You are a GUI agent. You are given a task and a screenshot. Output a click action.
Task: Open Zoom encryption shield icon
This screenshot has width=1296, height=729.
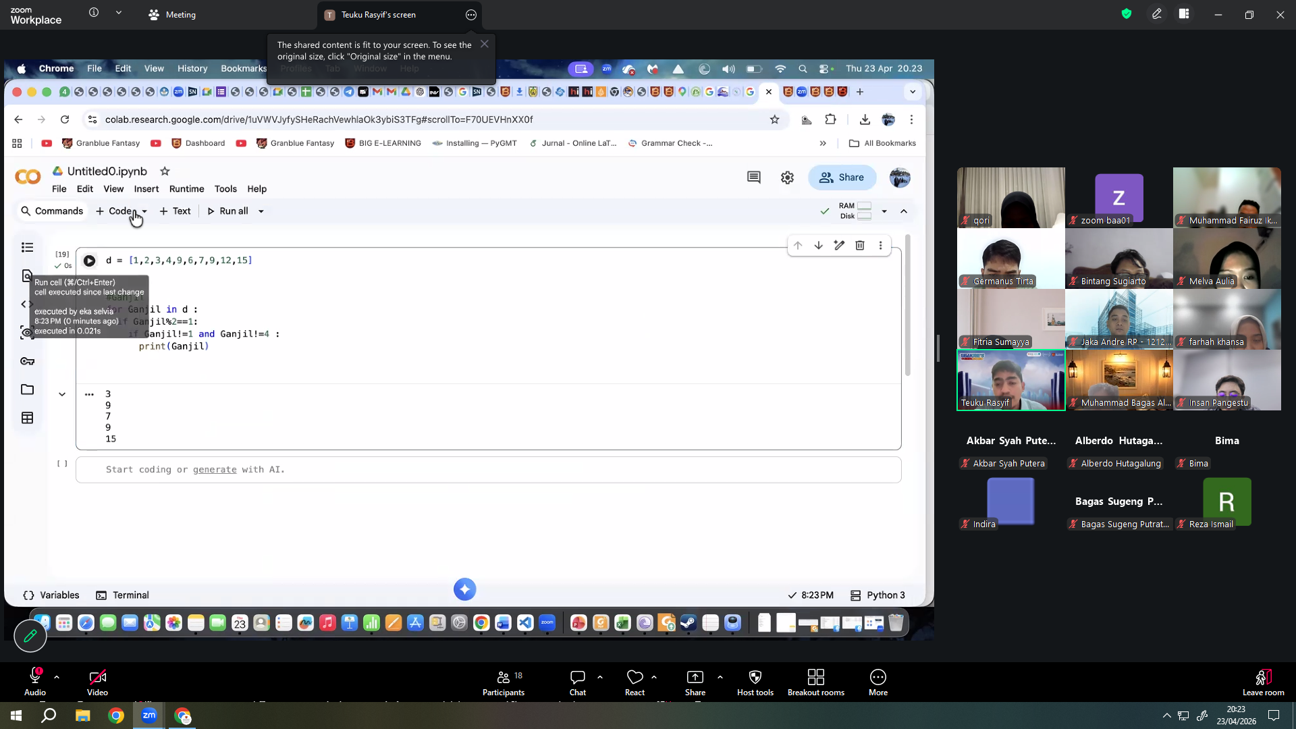(1127, 14)
